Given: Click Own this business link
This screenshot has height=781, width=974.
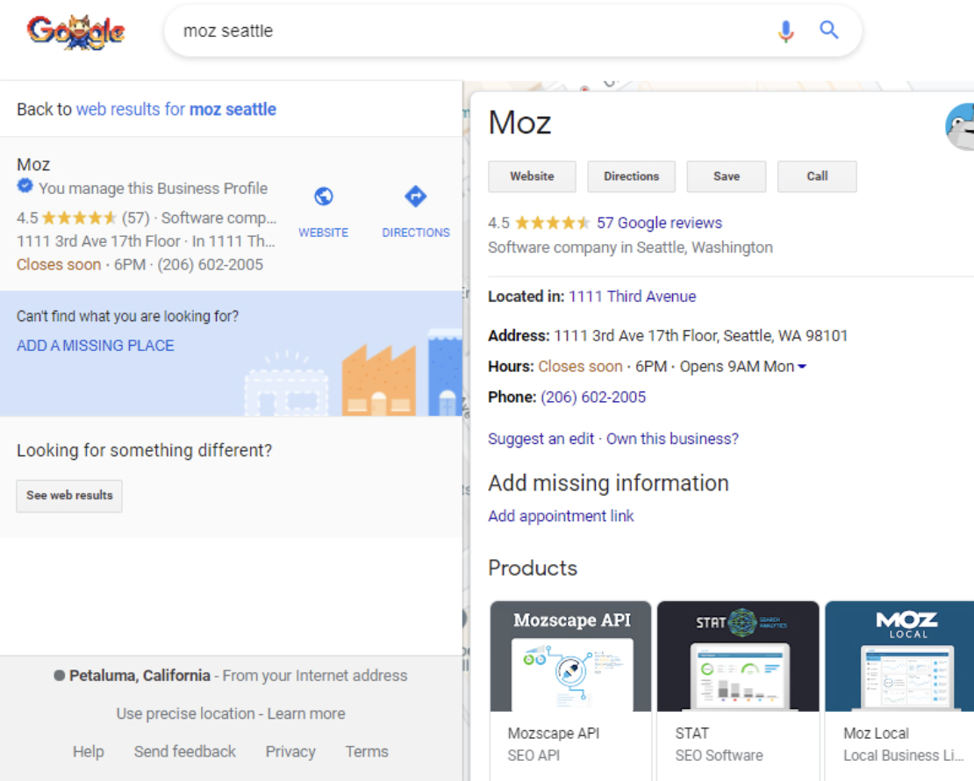Looking at the screenshot, I should (x=673, y=439).
